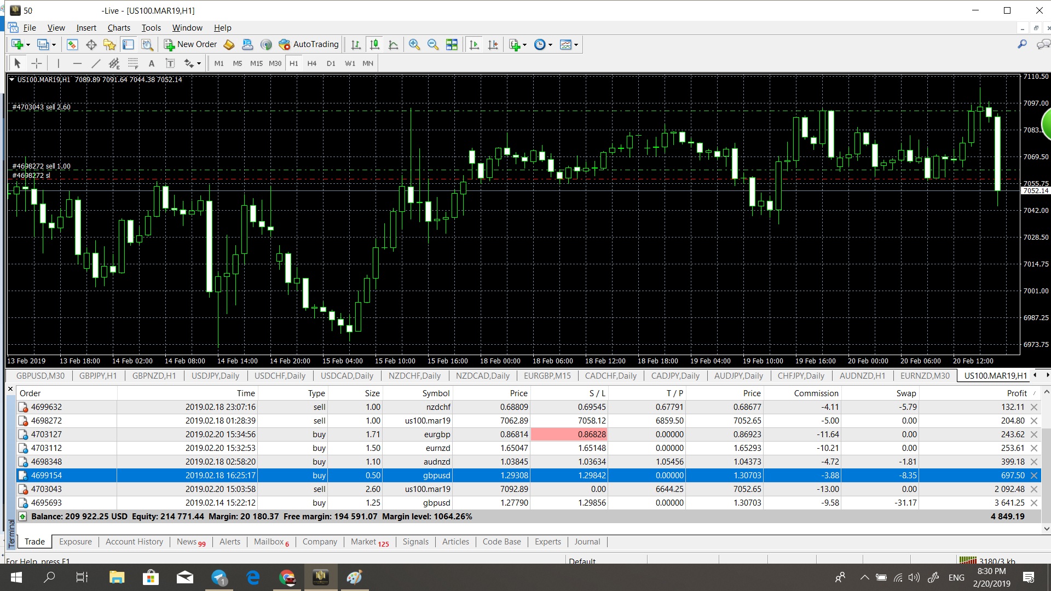Viewport: 1051px width, 591px height.
Task: Open the Journal terminal tab
Action: 587,542
